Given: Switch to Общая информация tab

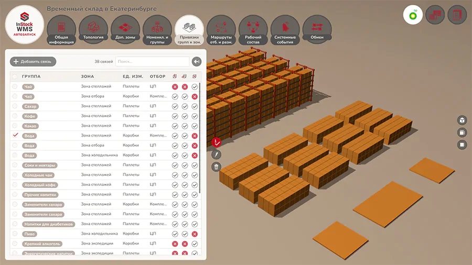Looking at the screenshot, I should click(61, 29).
